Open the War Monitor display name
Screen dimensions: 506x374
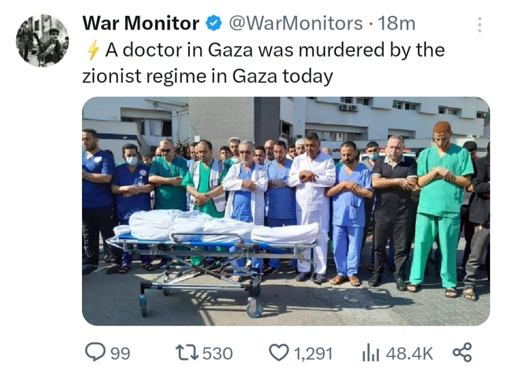[x=141, y=24]
